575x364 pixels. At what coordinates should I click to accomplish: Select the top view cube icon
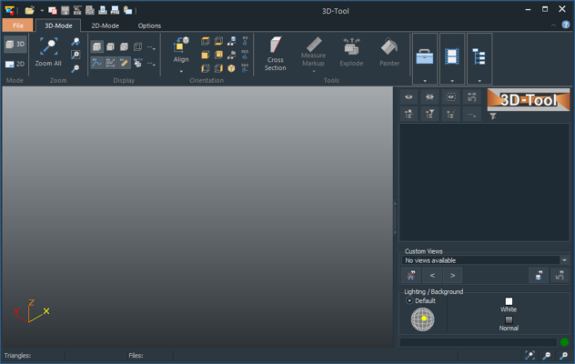pos(206,41)
